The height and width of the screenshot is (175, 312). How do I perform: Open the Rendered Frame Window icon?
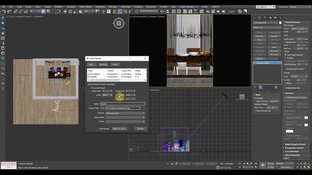point(213,12)
